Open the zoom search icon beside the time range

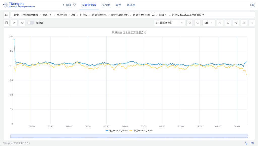point(189,23)
